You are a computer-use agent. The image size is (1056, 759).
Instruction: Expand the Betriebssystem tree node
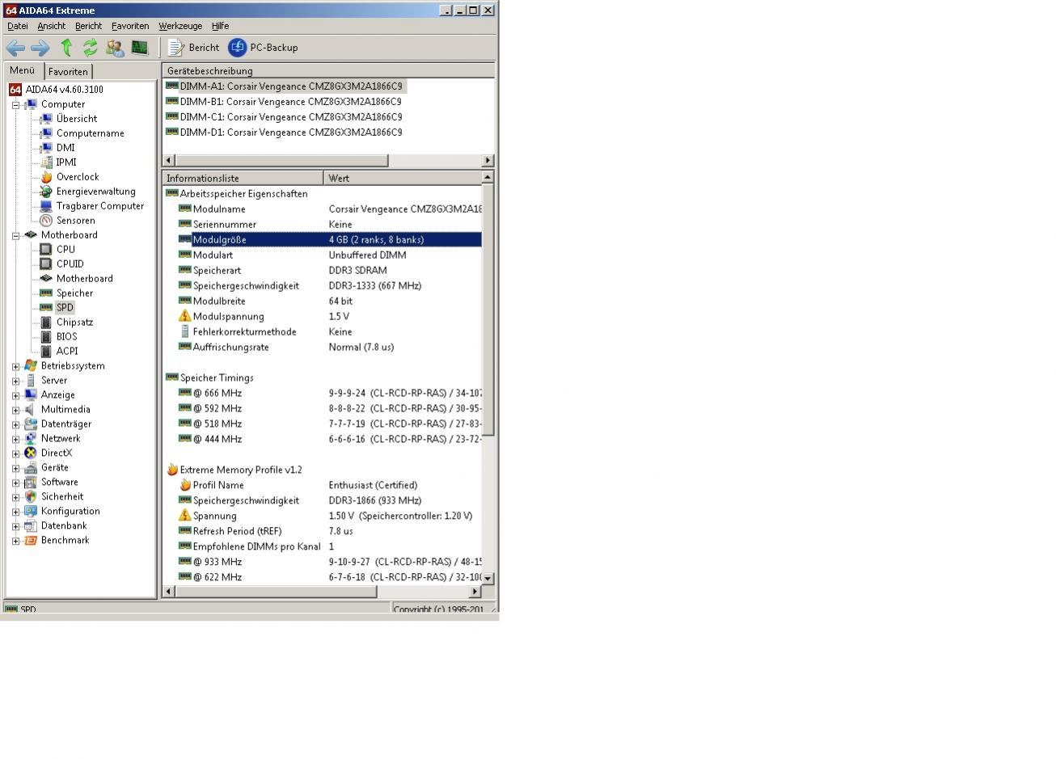pyautogui.click(x=15, y=366)
